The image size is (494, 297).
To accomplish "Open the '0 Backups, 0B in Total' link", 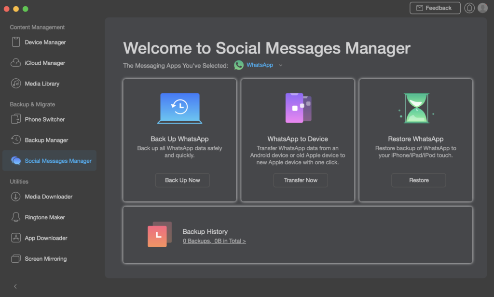I will tap(214, 241).
